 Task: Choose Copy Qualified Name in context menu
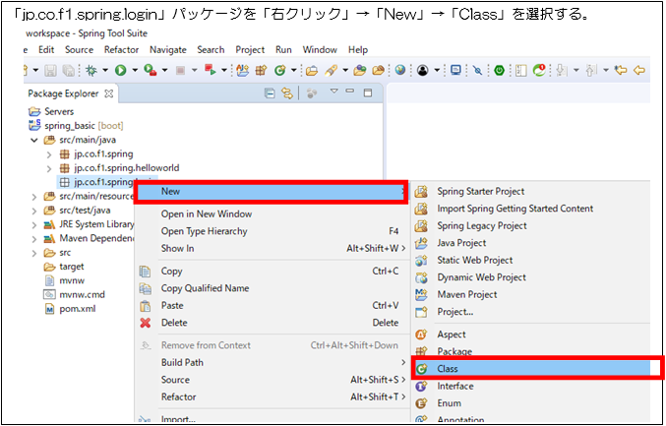205,288
